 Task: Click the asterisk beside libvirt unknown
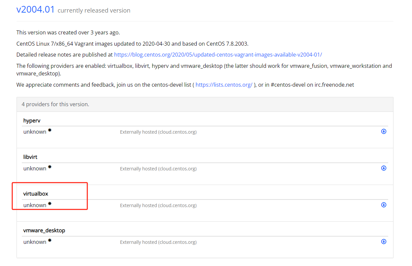click(50, 167)
